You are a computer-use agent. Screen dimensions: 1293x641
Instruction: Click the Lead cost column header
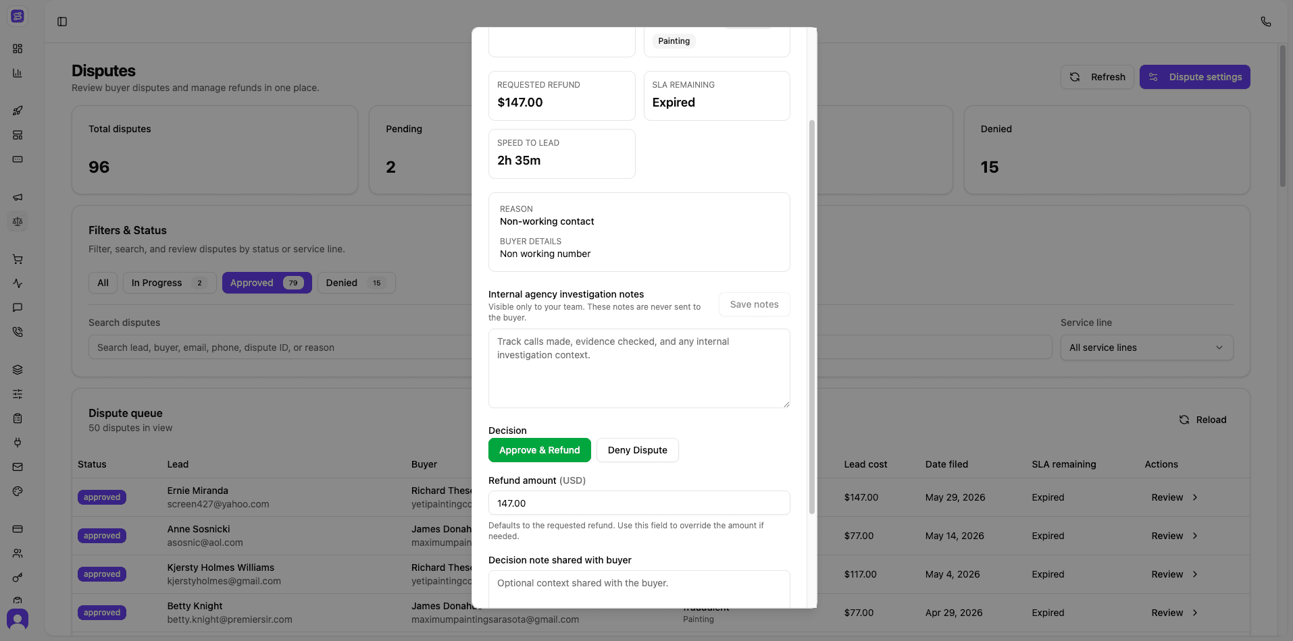(865, 464)
